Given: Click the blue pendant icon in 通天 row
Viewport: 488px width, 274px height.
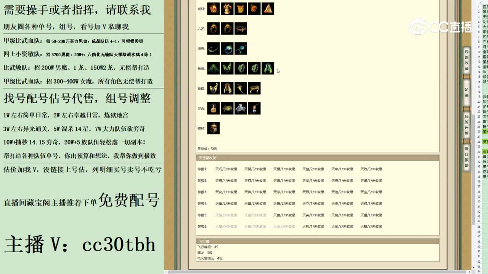Looking at the screenshot, I should [241, 48].
